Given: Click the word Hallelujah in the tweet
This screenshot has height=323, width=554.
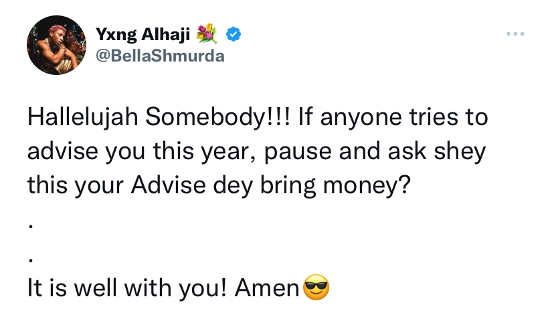Looking at the screenshot, I should pyautogui.click(x=83, y=117).
